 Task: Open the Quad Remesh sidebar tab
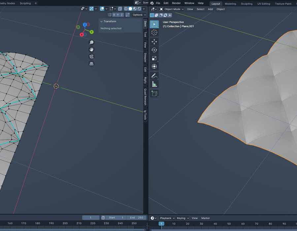tap(145, 97)
